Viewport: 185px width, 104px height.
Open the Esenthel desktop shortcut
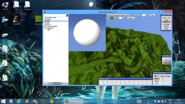pos(16,20)
